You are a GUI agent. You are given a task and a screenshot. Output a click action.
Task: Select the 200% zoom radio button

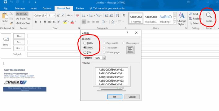[x=85, y=43]
